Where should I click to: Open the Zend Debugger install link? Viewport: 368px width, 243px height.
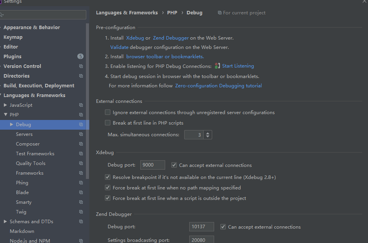(x=171, y=38)
